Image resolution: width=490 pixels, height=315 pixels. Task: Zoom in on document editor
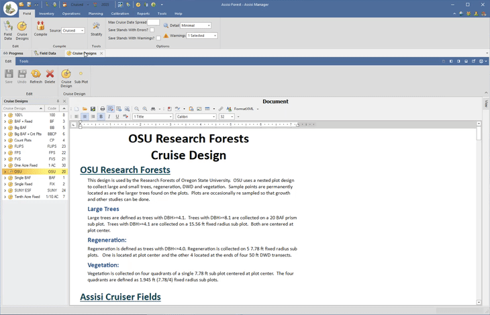(x=145, y=109)
